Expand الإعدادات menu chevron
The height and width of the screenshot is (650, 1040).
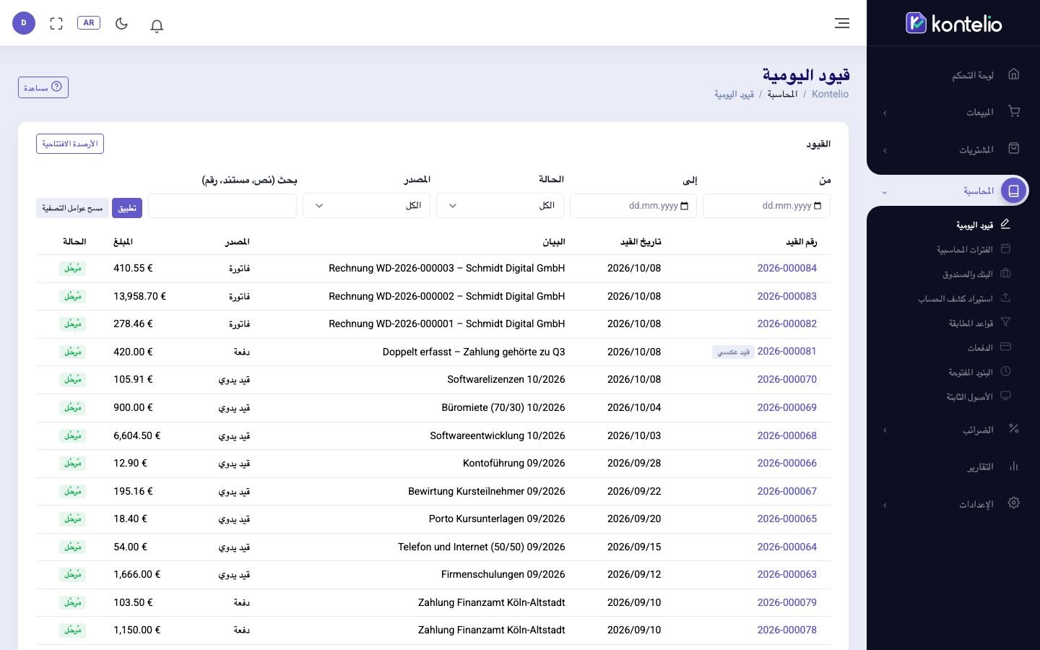[885, 505]
